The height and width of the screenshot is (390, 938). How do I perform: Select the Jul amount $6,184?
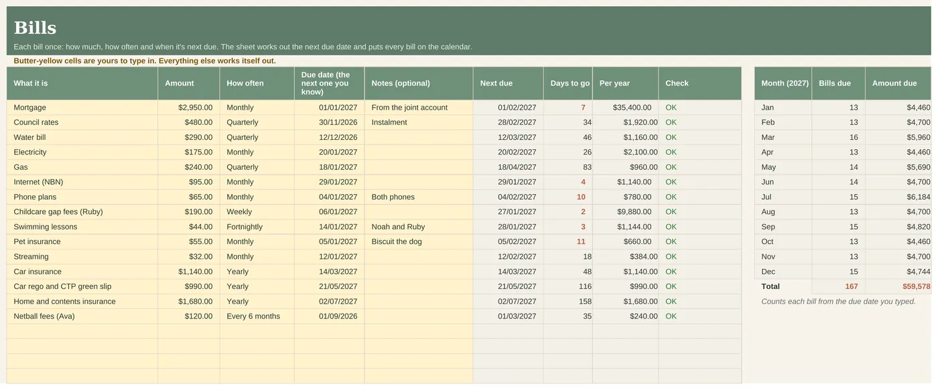pyautogui.click(x=898, y=197)
